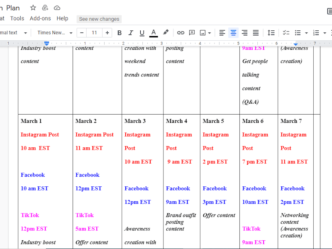
Task: Click 'Facebook' label in March 1 cell
Action: pos(33,175)
